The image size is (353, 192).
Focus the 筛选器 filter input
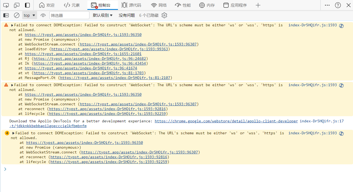(69, 15)
